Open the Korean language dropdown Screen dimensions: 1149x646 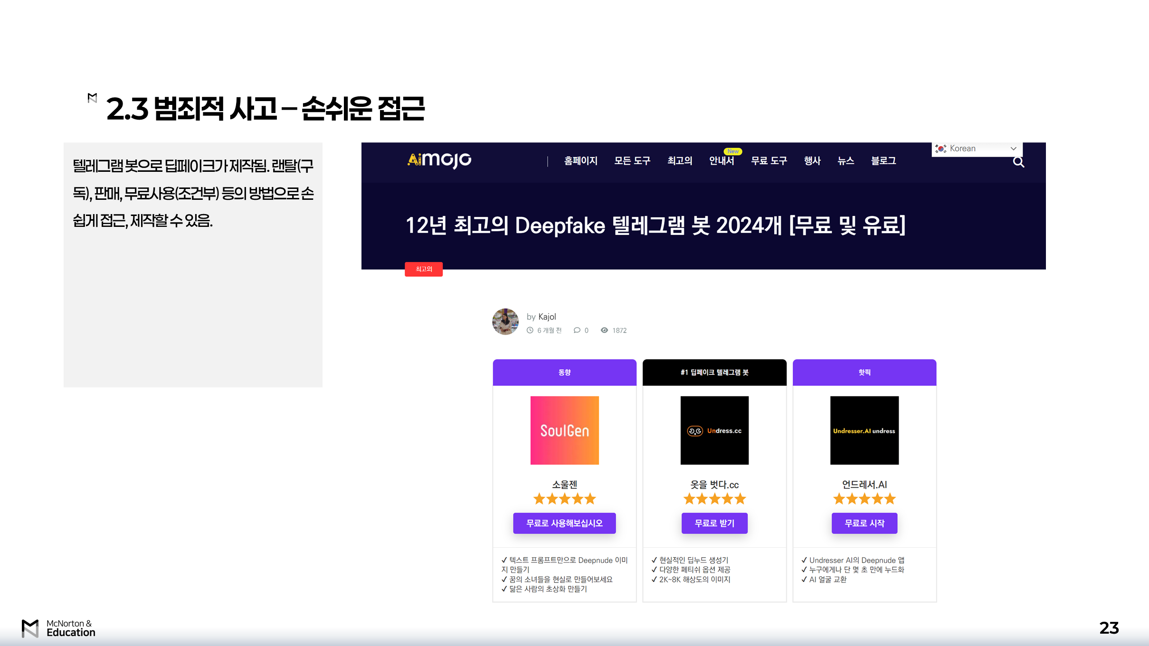click(x=977, y=149)
